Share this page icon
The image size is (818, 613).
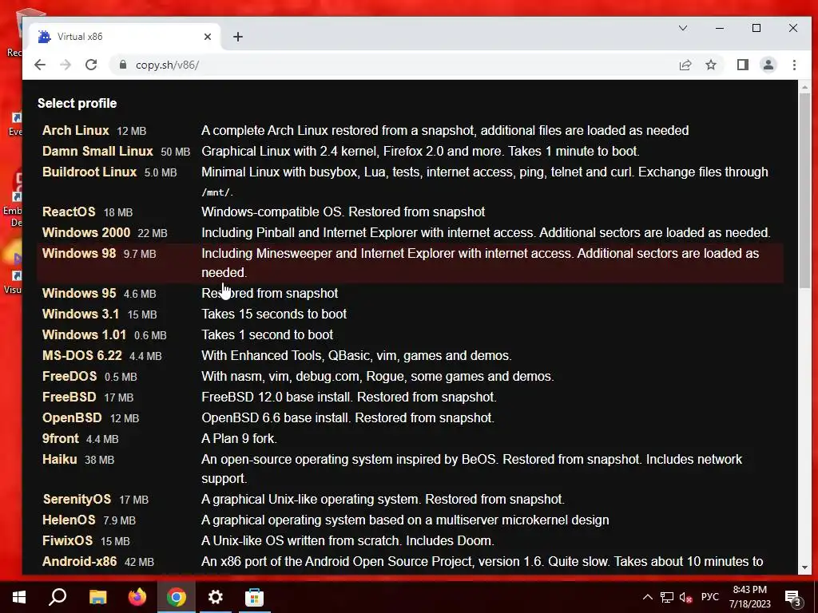tap(685, 65)
